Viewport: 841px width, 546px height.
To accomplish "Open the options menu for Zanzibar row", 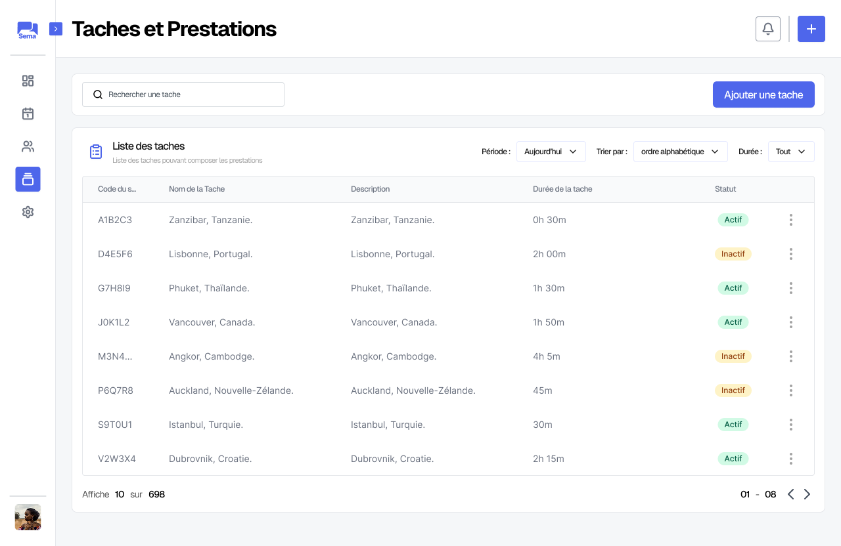I will coord(791,220).
